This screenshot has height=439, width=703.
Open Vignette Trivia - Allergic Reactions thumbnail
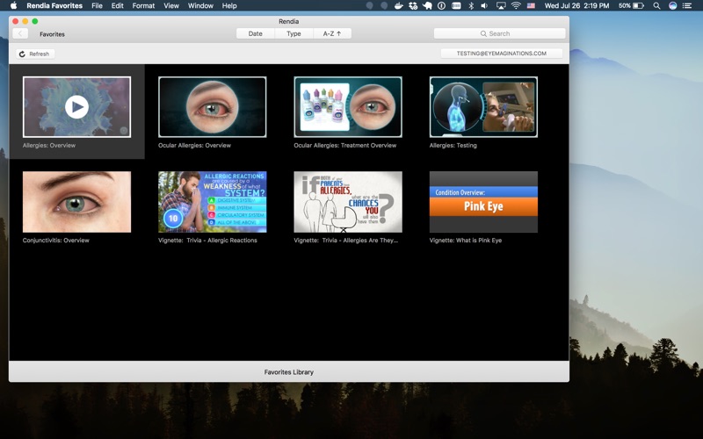click(x=213, y=202)
